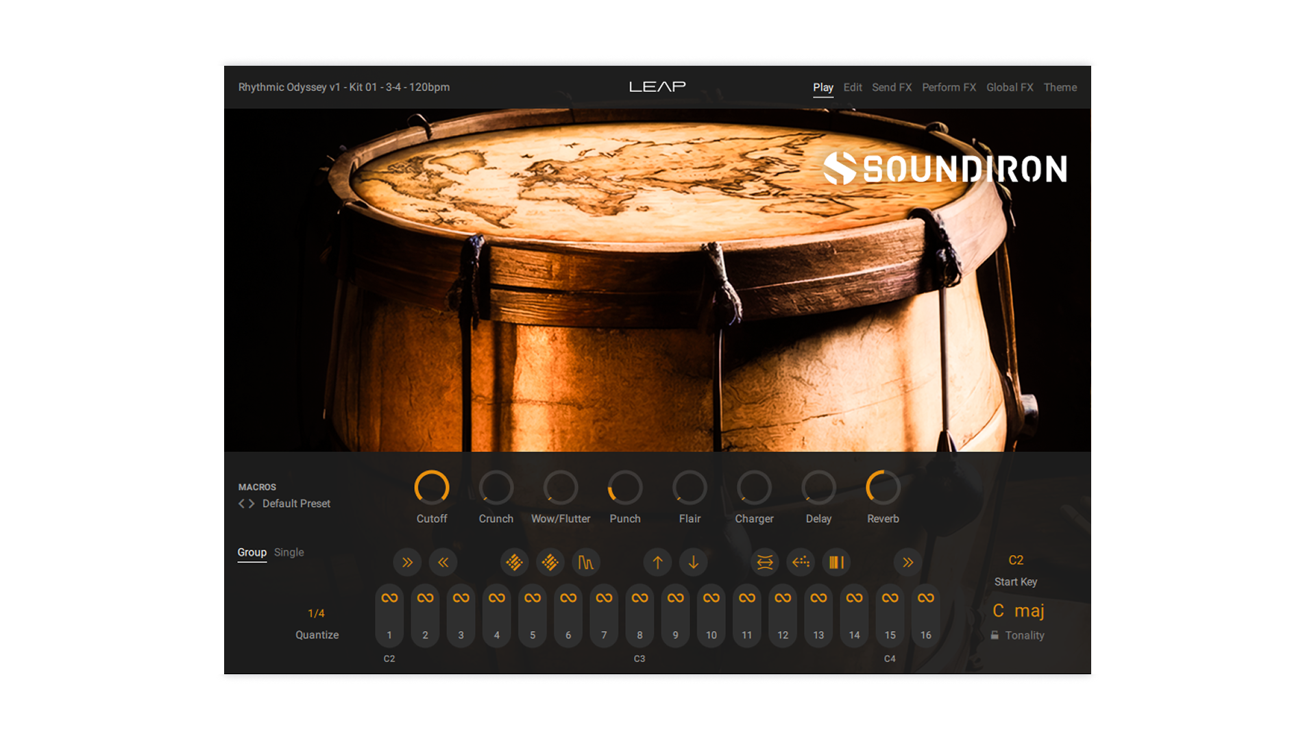Click the squeeze arrows icon above pad 11

(765, 563)
